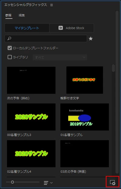Click the 次の予告 (斜め) label text
The height and width of the screenshot is (189, 121).
point(18,98)
